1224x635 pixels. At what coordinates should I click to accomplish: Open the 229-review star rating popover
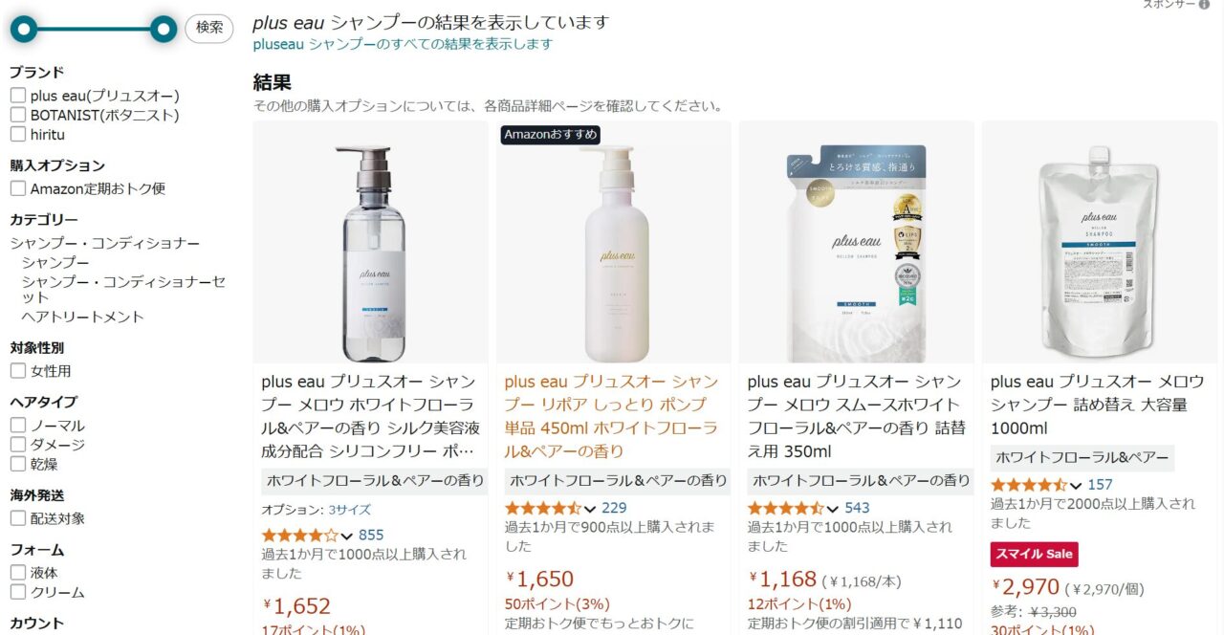click(551, 508)
